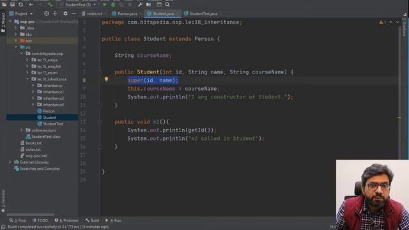Viewport: 409px width, 230px height.
Task: Go to previous highlighted error arrow
Action: pos(390,22)
